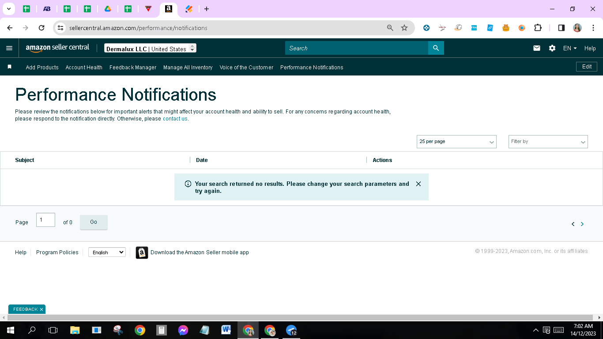Click the Help link in the footer

pyautogui.click(x=21, y=252)
